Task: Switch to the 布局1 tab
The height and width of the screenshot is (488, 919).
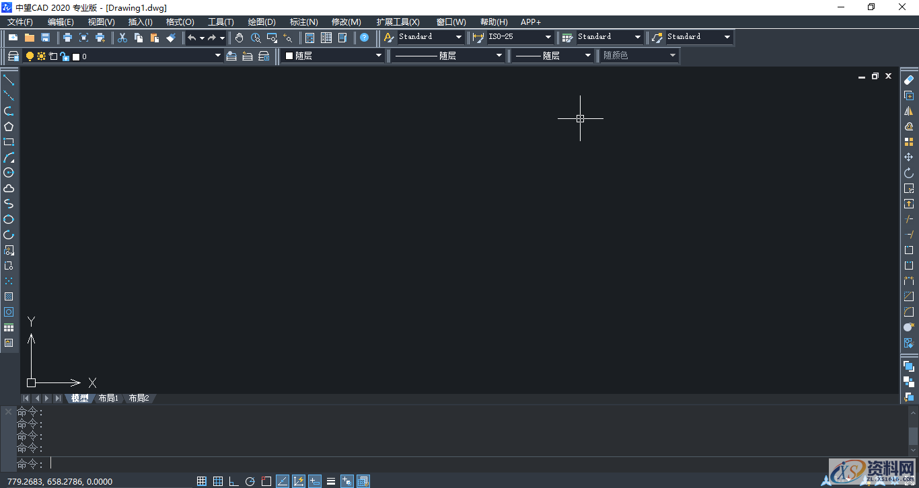Action: 108,399
